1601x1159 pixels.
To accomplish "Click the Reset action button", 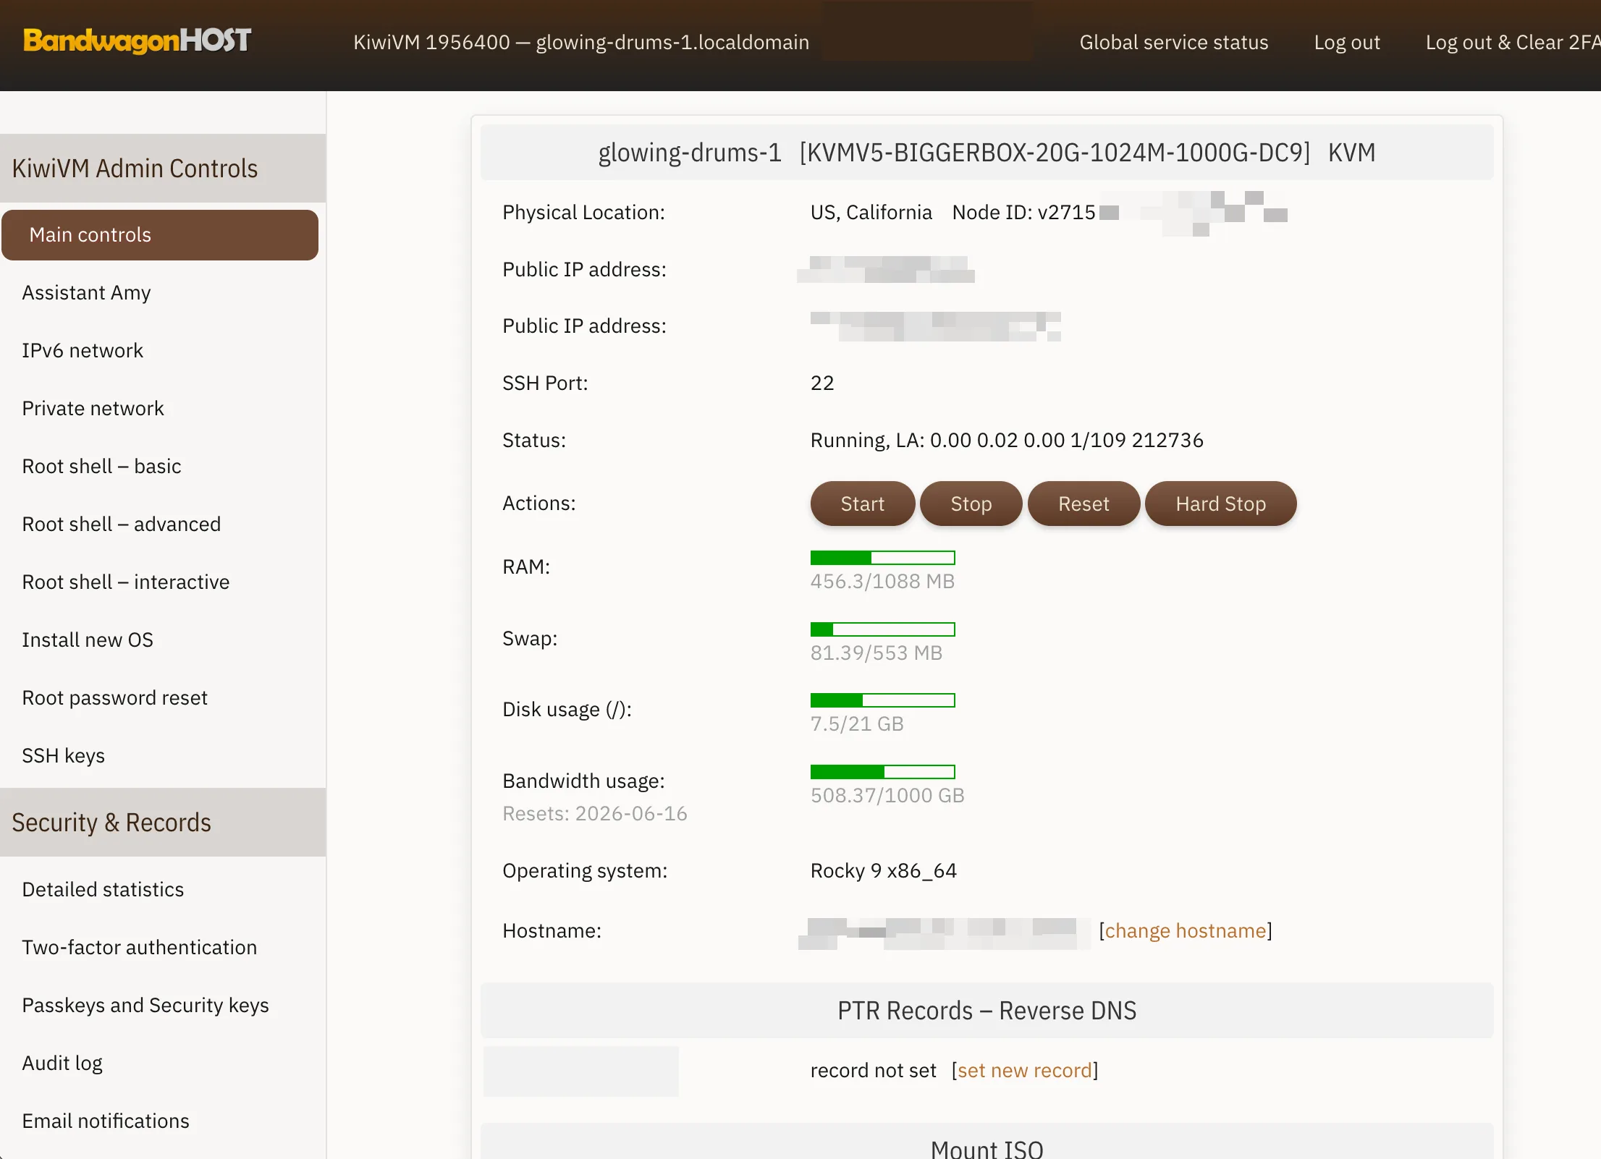I will point(1083,504).
